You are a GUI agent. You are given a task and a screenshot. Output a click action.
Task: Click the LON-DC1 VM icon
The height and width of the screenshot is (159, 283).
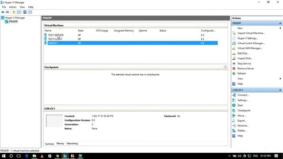pyautogui.click(x=46, y=43)
